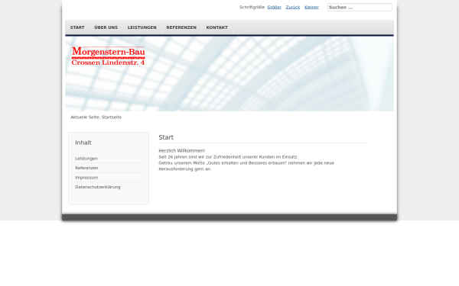Click the Kleiner font size link

point(311,8)
